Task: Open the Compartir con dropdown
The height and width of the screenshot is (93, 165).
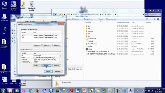Action: coord(89,19)
